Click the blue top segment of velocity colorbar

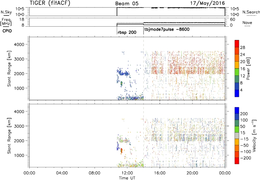[237, 110]
